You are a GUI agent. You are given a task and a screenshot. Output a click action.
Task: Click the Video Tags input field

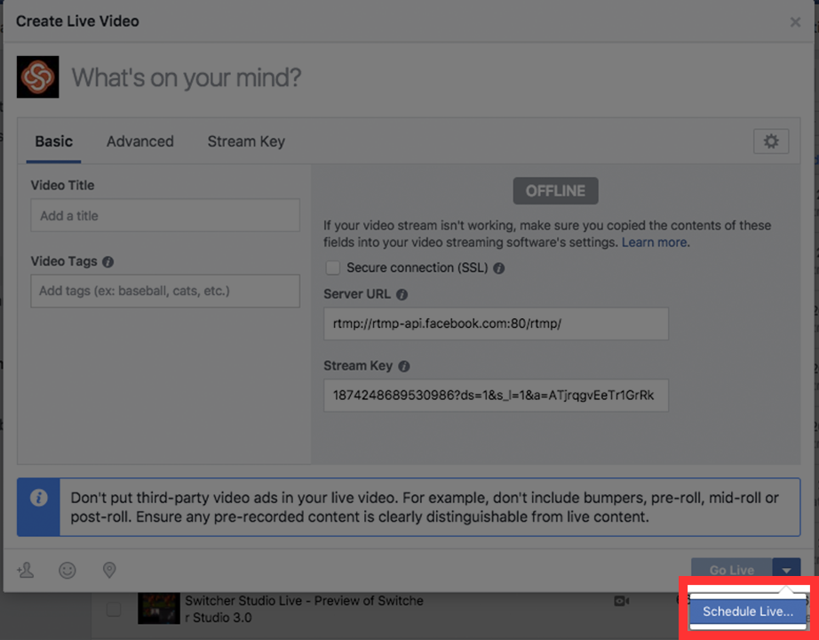click(x=165, y=291)
